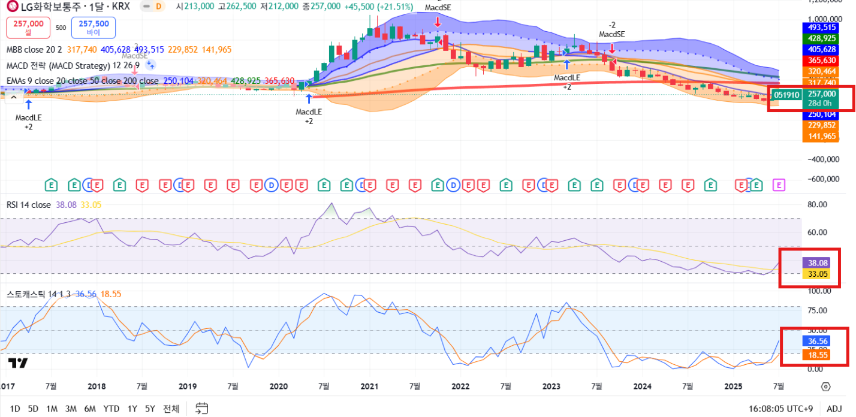Click the orange 141,965 price scale label
856x417 pixels.
click(x=822, y=136)
